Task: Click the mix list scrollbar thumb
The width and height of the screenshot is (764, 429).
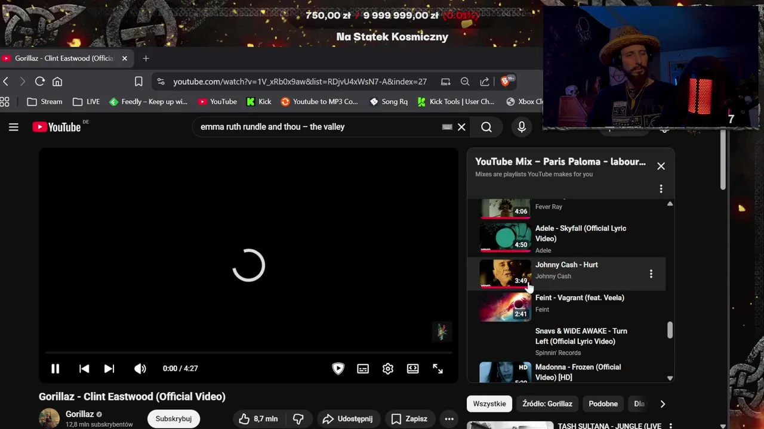Action: tap(670, 330)
